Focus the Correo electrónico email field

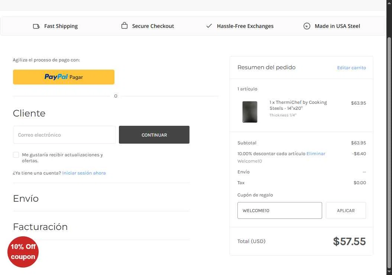pyautogui.click(x=65, y=135)
